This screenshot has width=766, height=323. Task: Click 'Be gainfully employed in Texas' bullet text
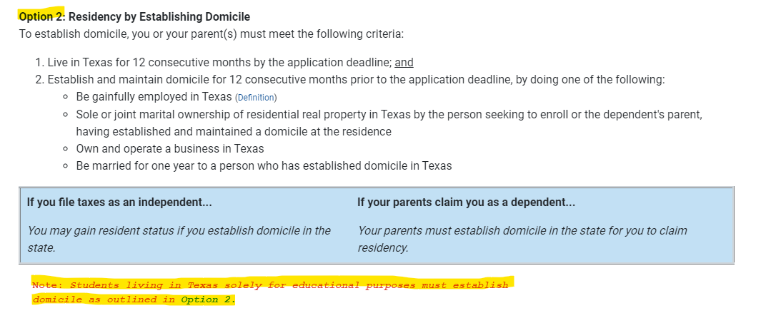coord(153,97)
